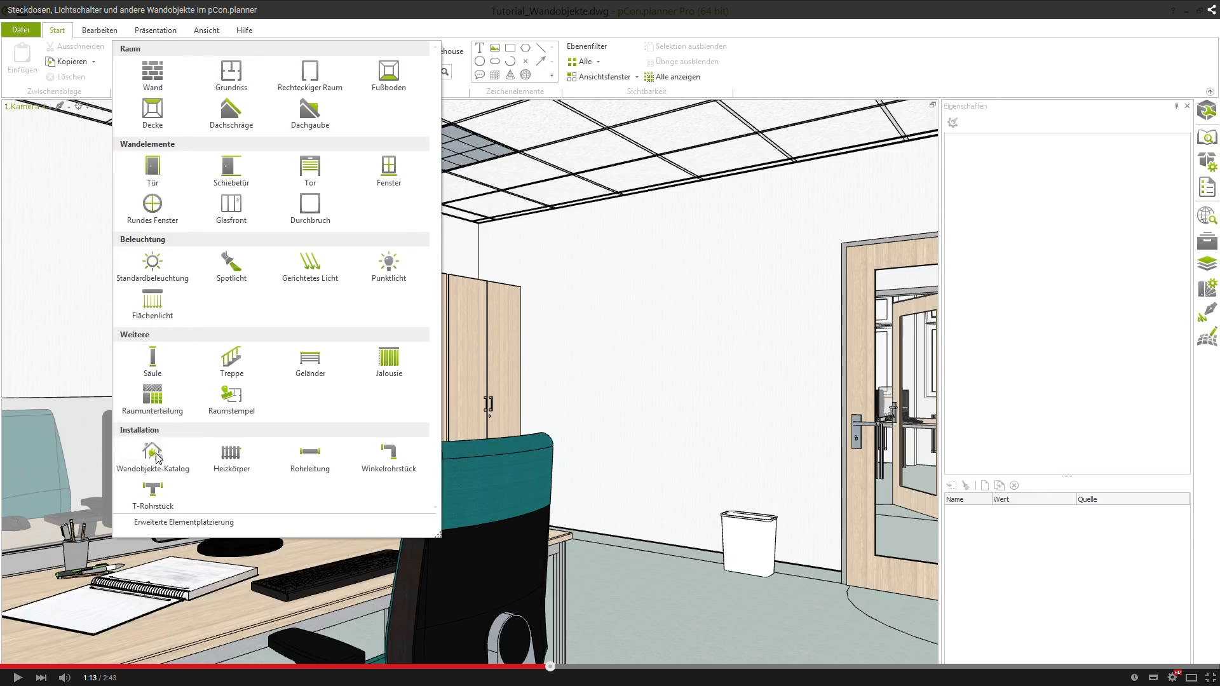Mute the video volume
Screen dimensions: 1220x686
65,678
